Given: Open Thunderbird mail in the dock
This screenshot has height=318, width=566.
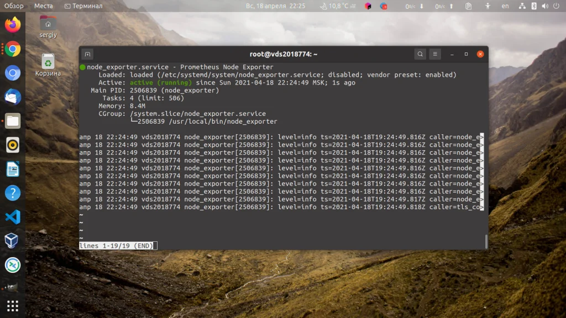Looking at the screenshot, I should (13, 97).
